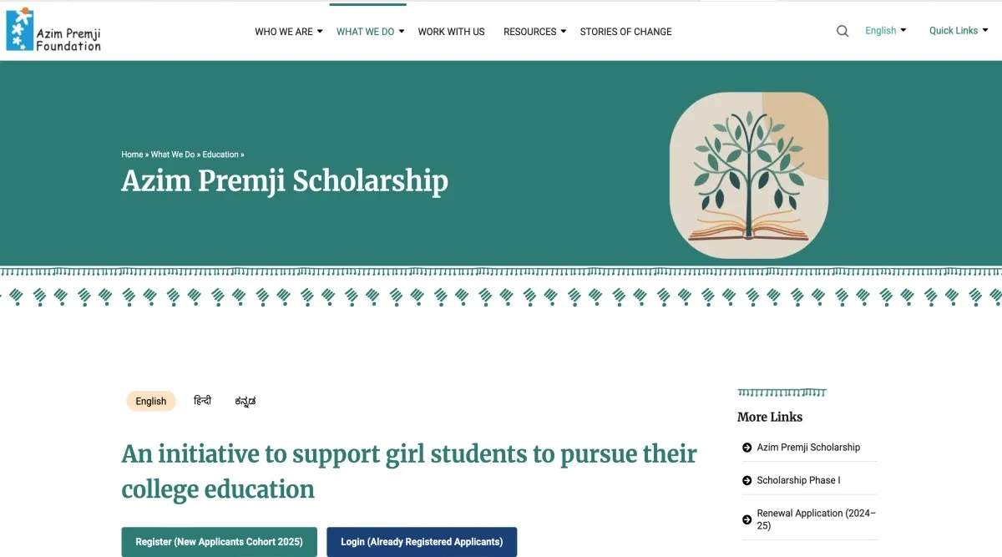This screenshot has height=557, width=1002.
Task: Switch page language to Kannada
Action: pyautogui.click(x=245, y=401)
